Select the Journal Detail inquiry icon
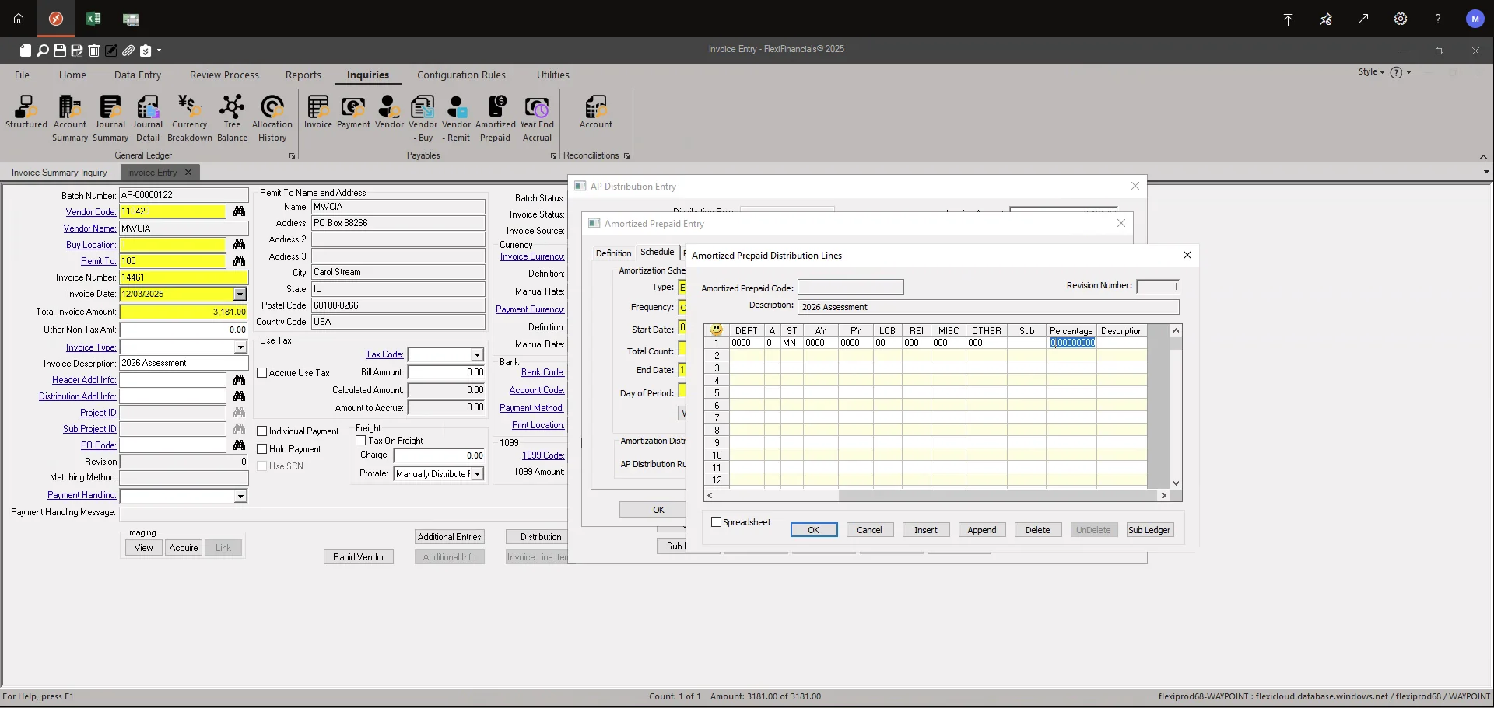This screenshot has width=1494, height=708. coord(148,109)
